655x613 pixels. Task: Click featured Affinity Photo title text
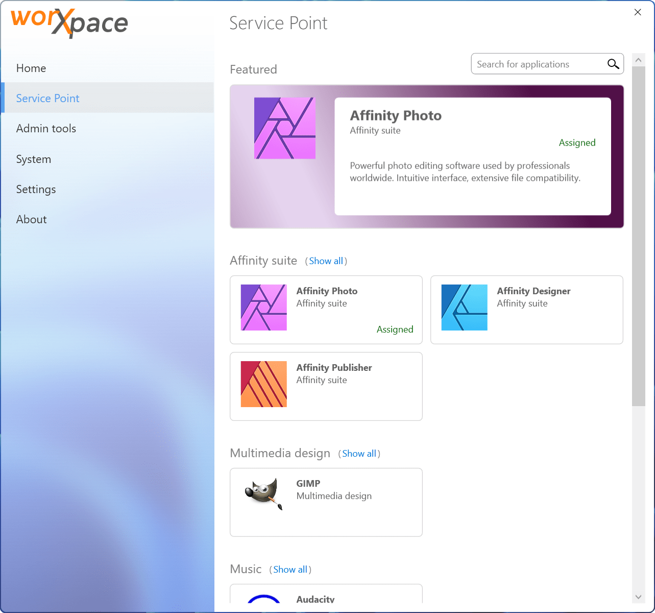tap(396, 115)
